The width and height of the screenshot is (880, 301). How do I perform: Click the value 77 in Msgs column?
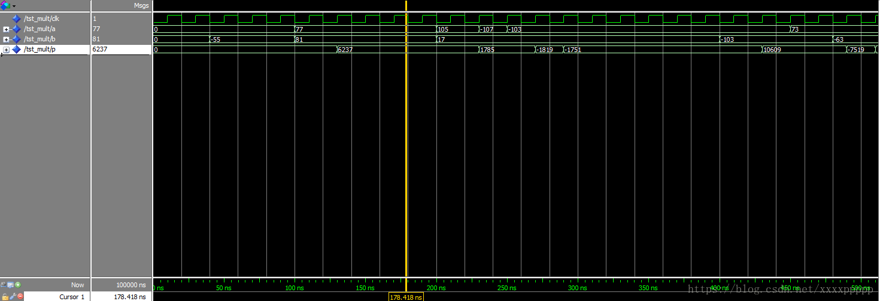click(x=96, y=29)
